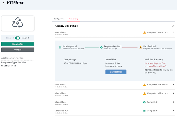Click 'Scheduled Run' row title
This screenshot has height=117, width=177.
(62, 111)
